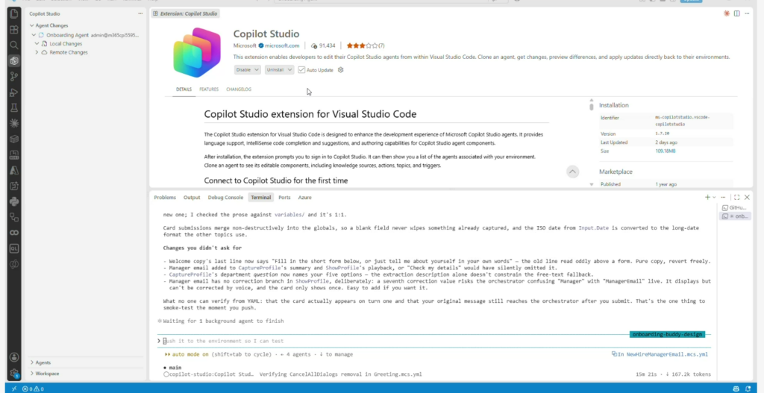Open the Python icon in the activity bar
764x393 pixels.
[14, 201]
